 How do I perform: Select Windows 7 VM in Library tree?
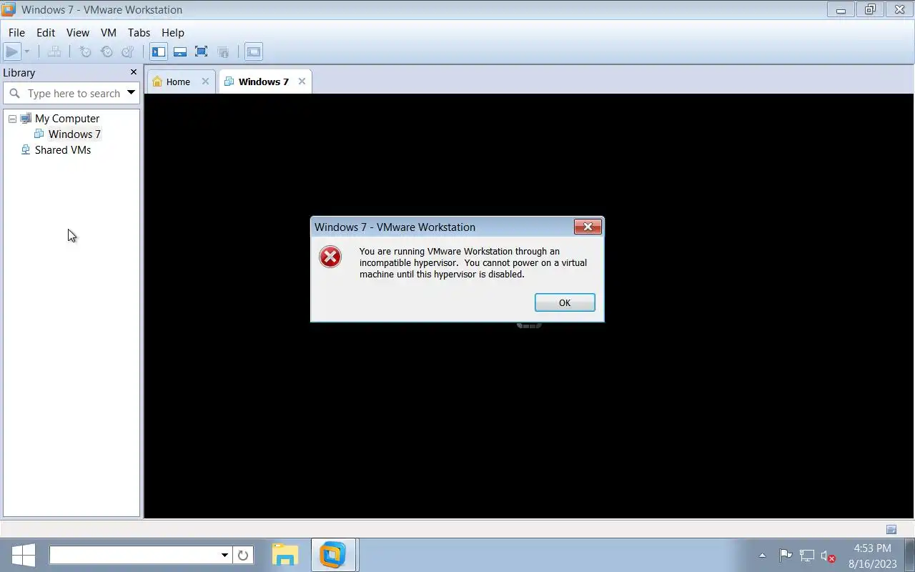[74, 134]
